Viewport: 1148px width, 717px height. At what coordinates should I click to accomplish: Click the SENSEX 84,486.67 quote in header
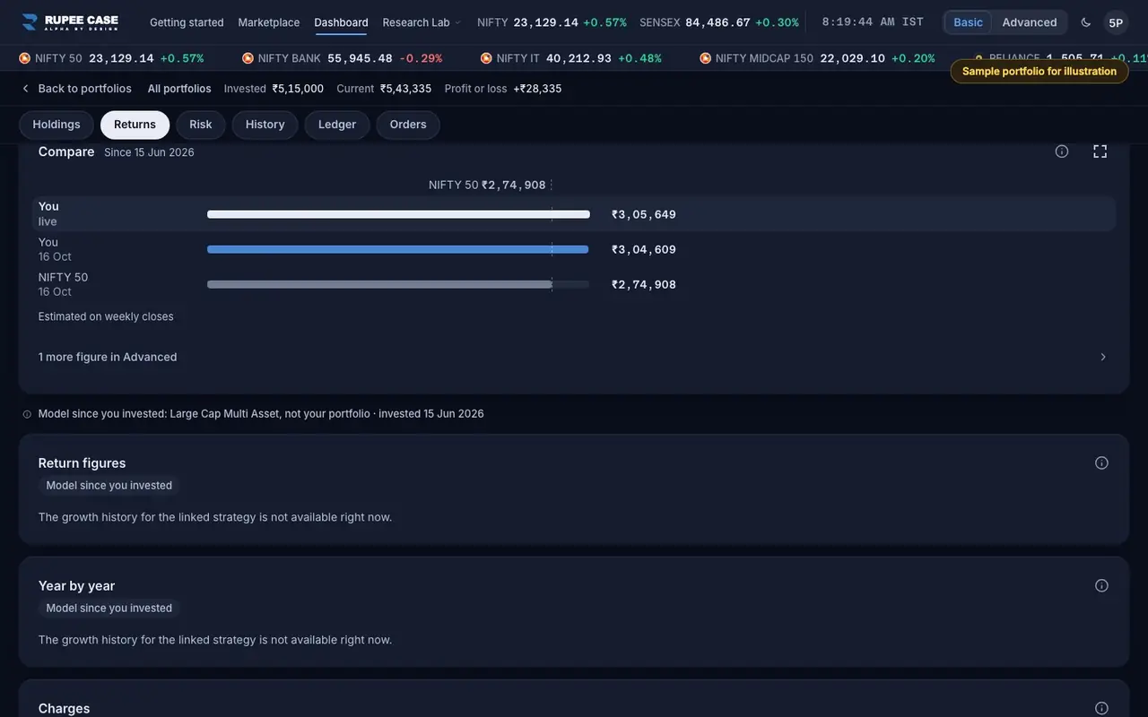click(x=719, y=22)
